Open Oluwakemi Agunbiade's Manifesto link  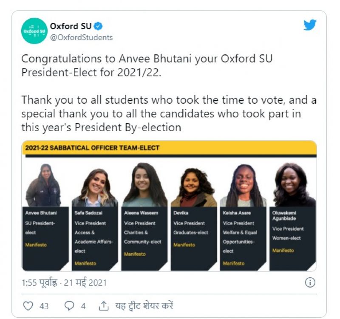click(283, 251)
